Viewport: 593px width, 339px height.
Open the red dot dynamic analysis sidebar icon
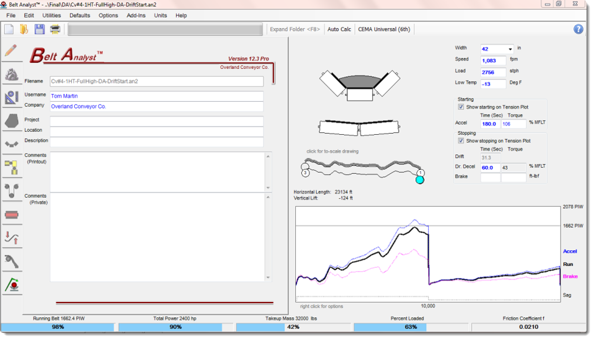[x=12, y=284]
